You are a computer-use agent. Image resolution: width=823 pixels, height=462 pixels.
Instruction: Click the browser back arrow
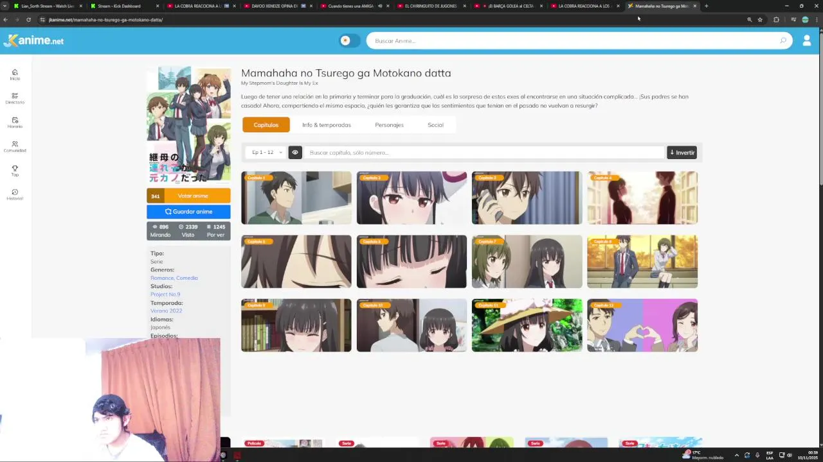click(x=6, y=20)
